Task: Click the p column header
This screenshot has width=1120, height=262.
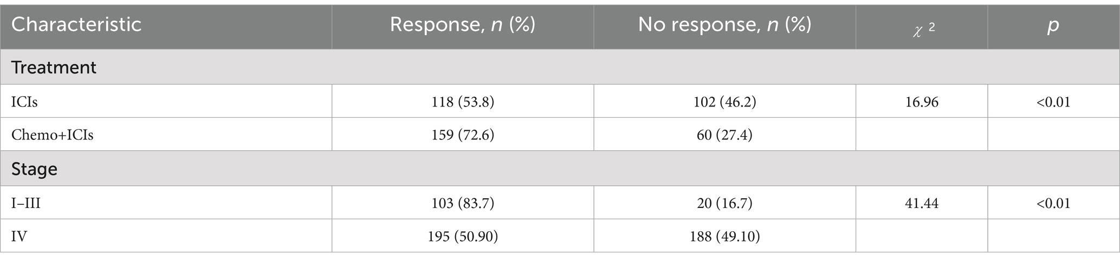Action: point(1053,25)
